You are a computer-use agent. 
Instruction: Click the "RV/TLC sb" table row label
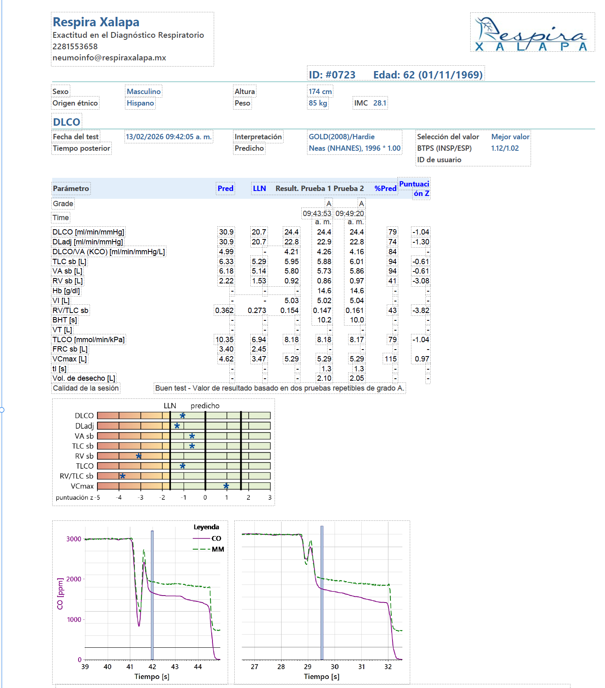click(x=71, y=311)
